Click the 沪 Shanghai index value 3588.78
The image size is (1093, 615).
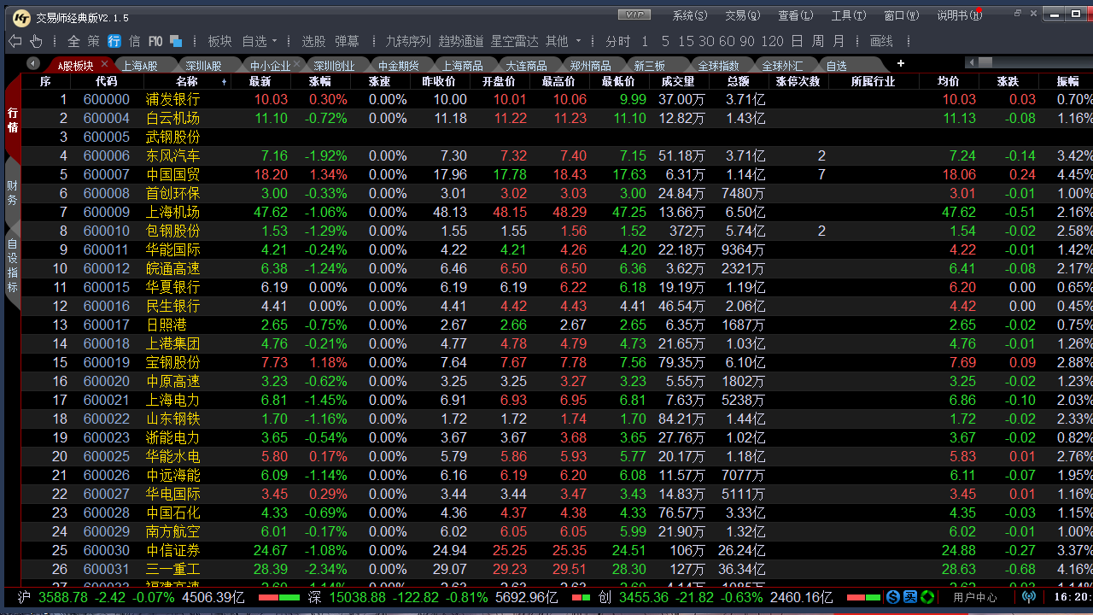coord(63,598)
